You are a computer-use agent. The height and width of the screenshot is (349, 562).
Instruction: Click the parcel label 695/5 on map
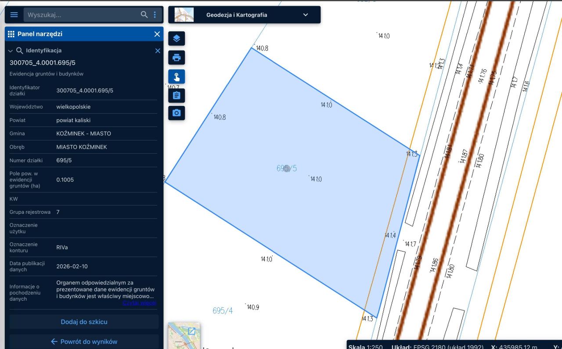(x=287, y=168)
